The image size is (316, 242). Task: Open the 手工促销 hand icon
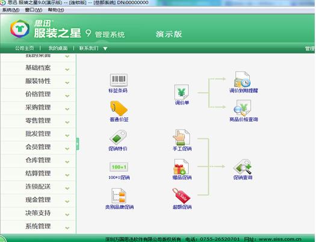pyautogui.click(x=181, y=137)
